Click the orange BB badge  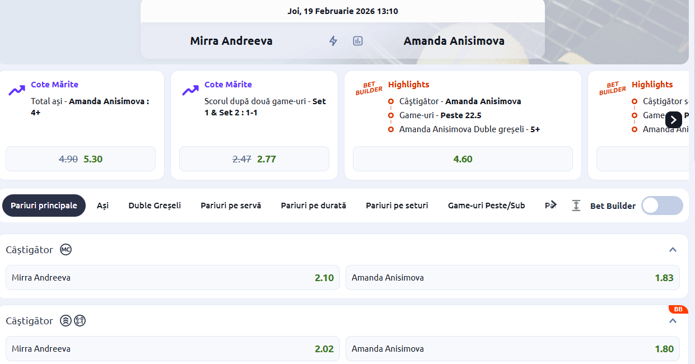coord(678,309)
